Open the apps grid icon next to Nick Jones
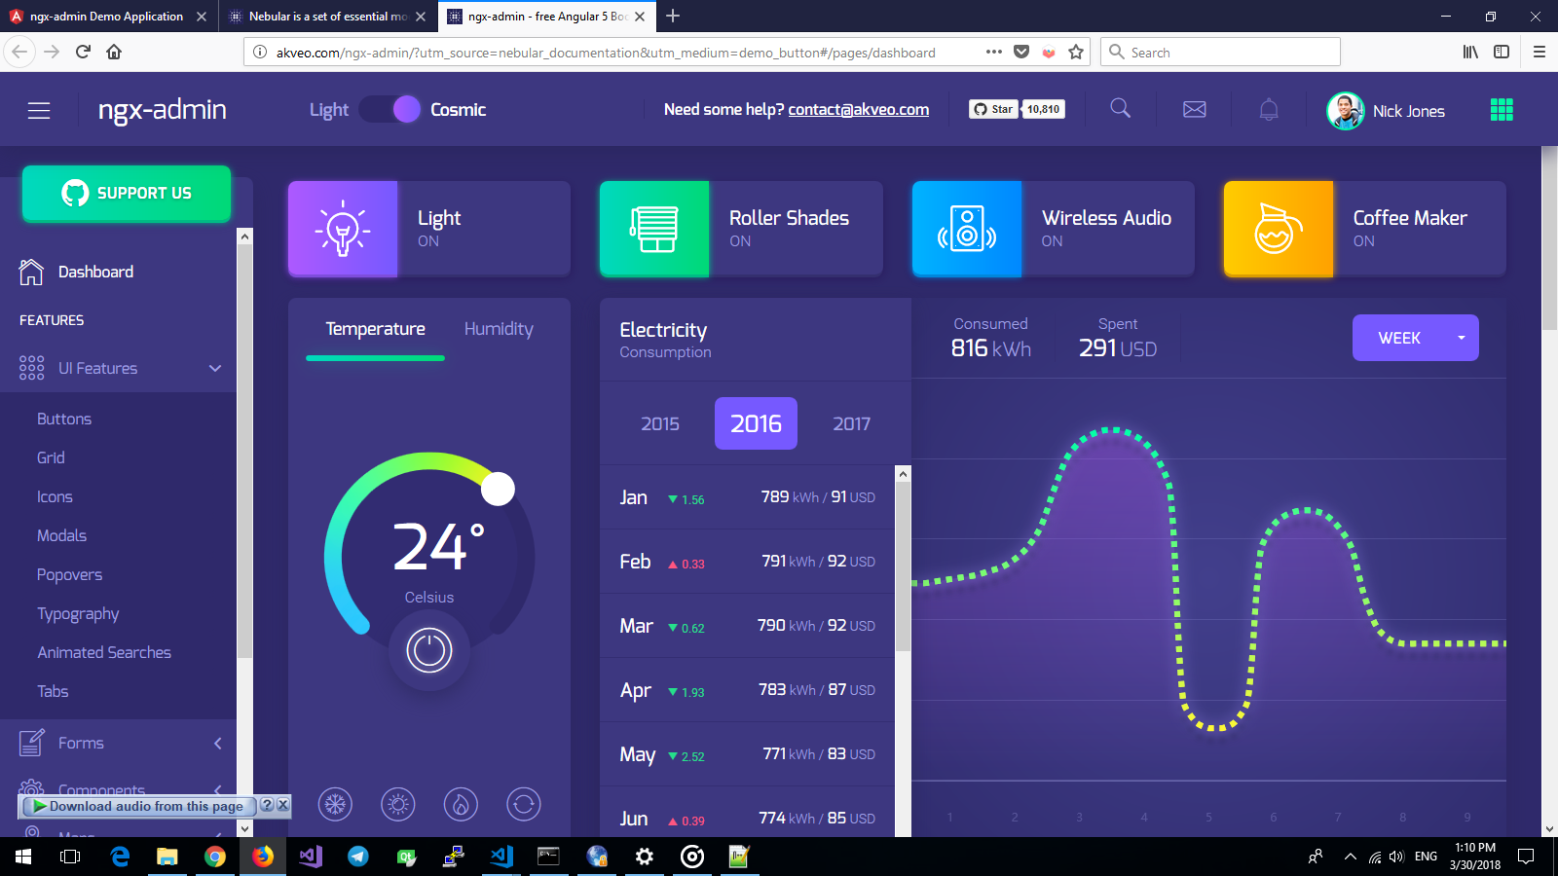Screen dimensions: 1558x876 click(x=1502, y=109)
